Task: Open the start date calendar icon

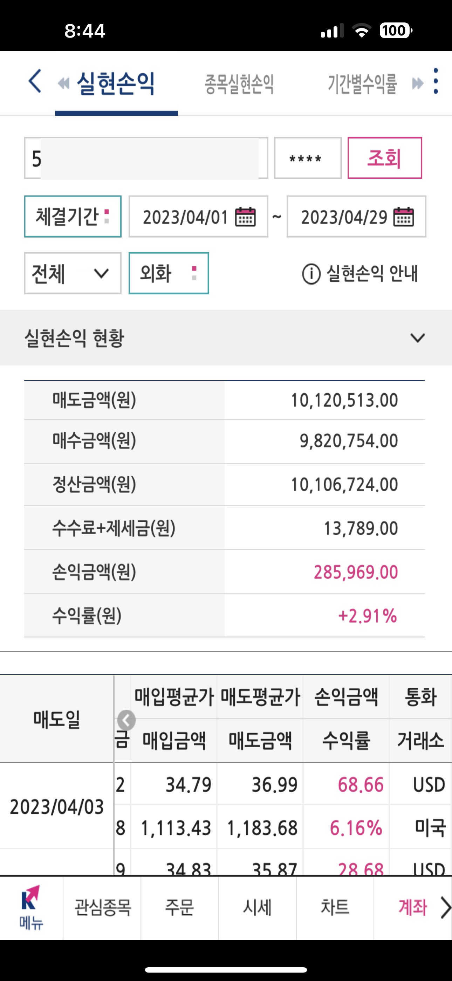Action: pyautogui.click(x=245, y=217)
